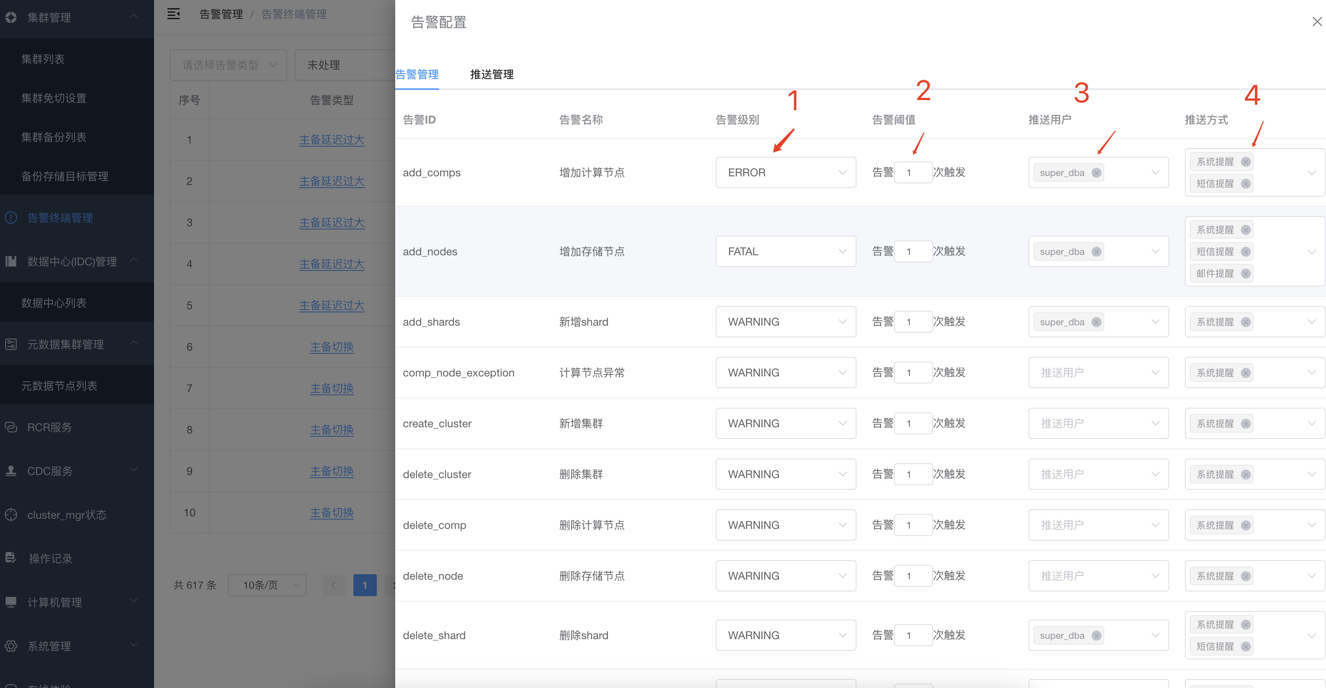
Task: Remove super_dba tag in delete_shard row
Action: (x=1097, y=636)
